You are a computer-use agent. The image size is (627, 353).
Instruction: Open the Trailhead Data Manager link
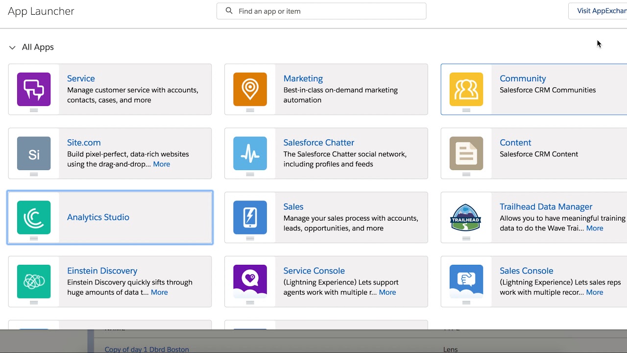point(546,207)
